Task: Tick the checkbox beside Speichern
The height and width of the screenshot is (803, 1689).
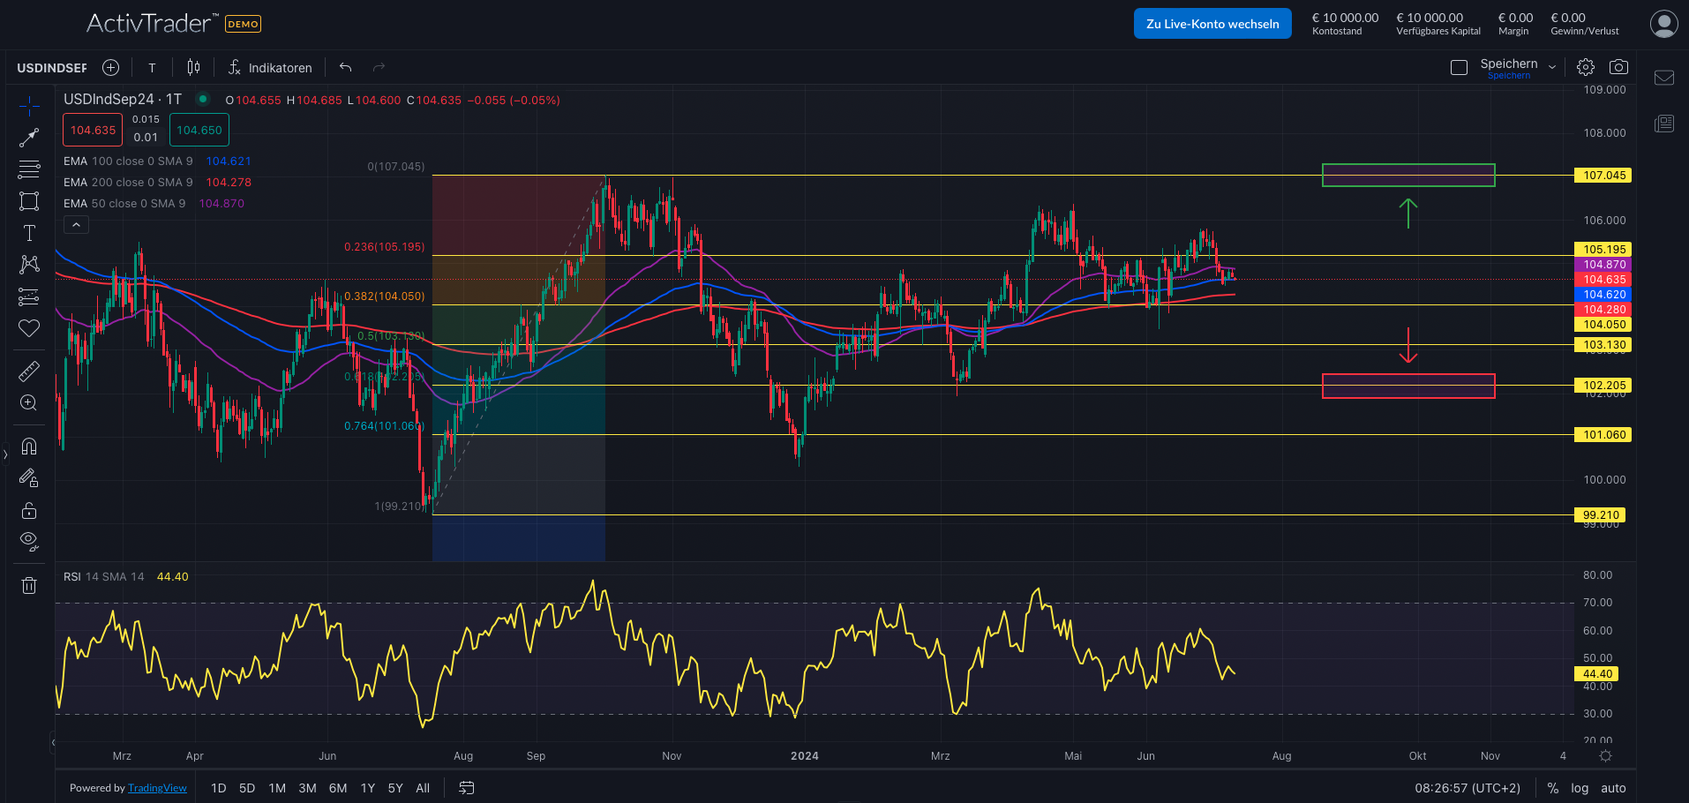Action: [1459, 67]
